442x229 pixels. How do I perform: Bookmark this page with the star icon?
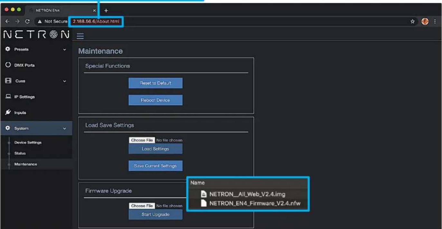click(412, 21)
